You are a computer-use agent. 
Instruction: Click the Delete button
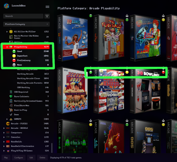coord(42,158)
